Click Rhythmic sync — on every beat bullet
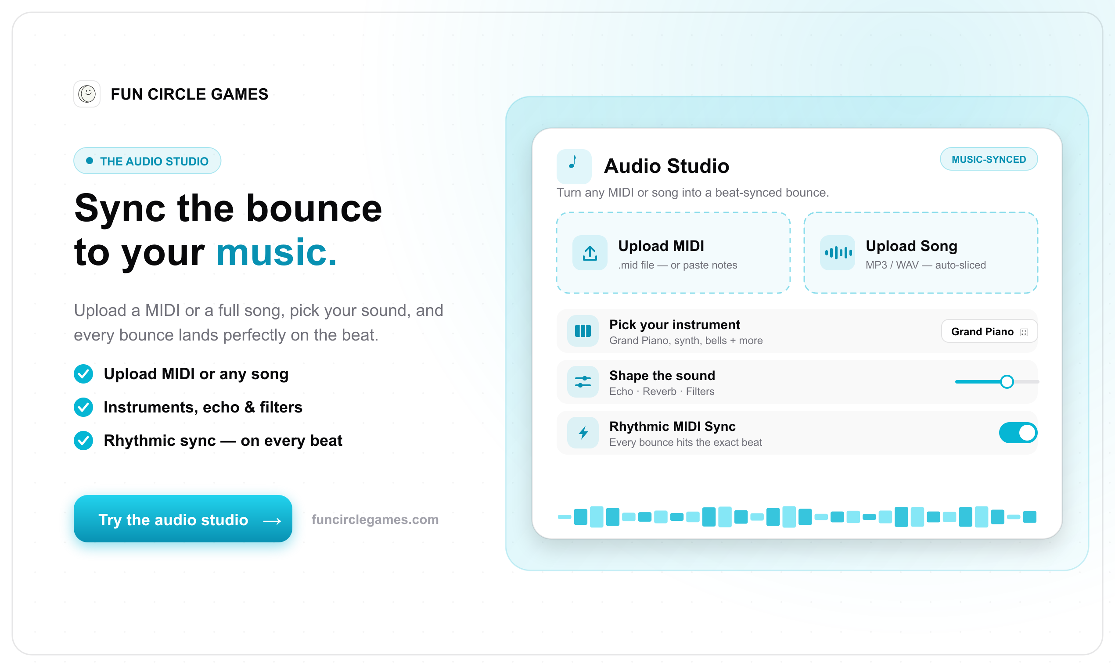 [x=223, y=441]
